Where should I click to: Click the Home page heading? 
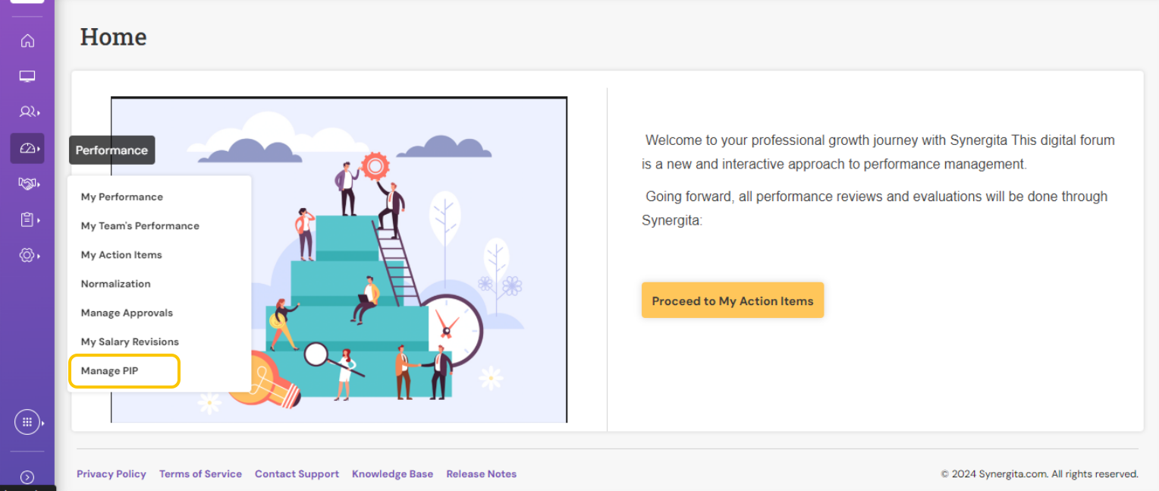point(113,36)
